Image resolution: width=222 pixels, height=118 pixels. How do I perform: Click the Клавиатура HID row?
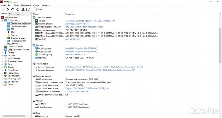click(57, 116)
